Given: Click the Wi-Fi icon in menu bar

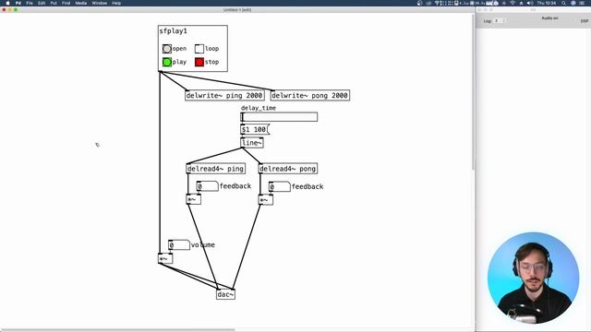Looking at the screenshot, I should tap(513, 3).
